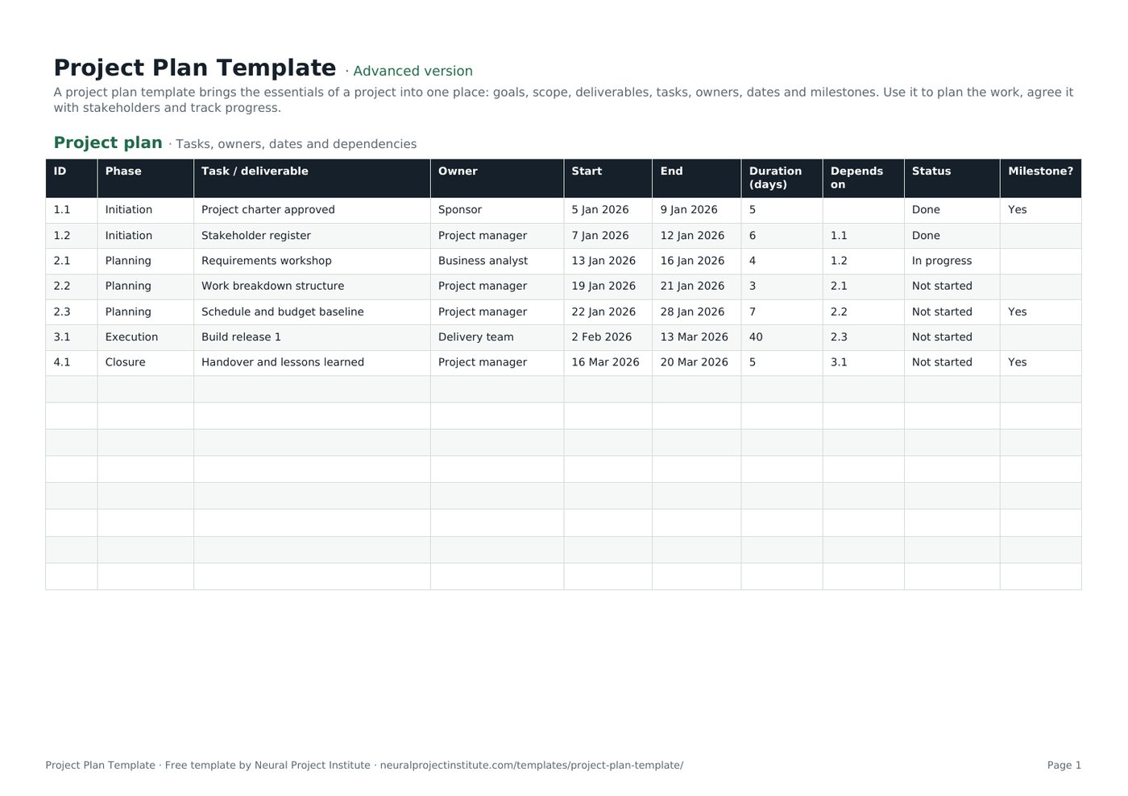Click the green 'Project plan' section heading
Image resolution: width=1128 pixels, height=796 pixels.
pyautogui.click(x=108, y=143)
